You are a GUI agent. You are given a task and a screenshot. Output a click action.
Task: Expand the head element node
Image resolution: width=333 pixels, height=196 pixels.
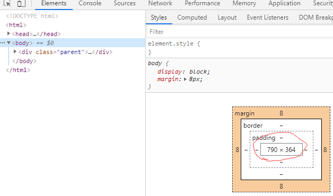click(8, 33)
